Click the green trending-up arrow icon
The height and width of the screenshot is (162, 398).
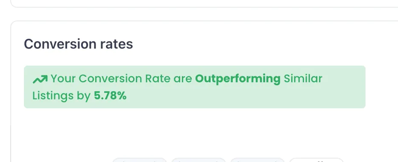(40, 79)
